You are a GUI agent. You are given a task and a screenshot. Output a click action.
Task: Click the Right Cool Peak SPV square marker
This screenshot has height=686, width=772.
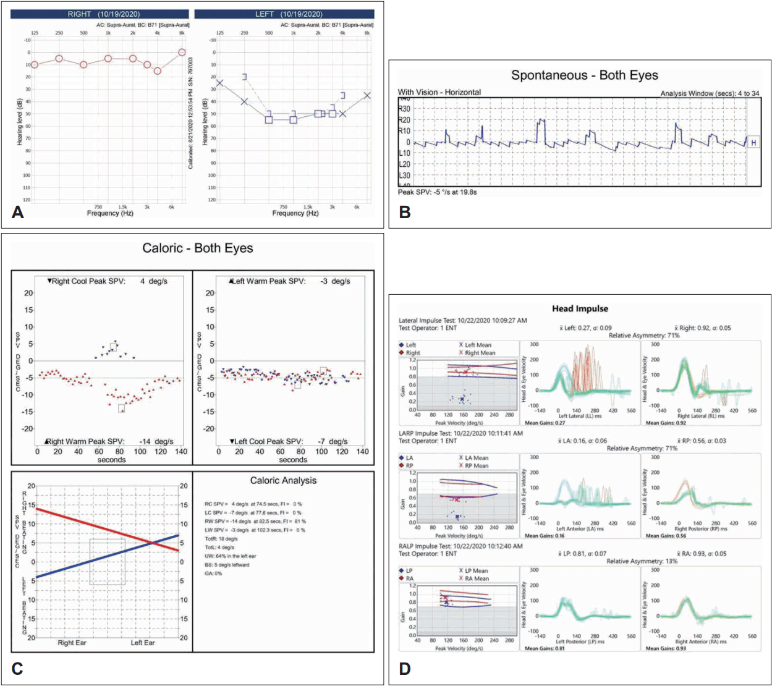point(113,347)
